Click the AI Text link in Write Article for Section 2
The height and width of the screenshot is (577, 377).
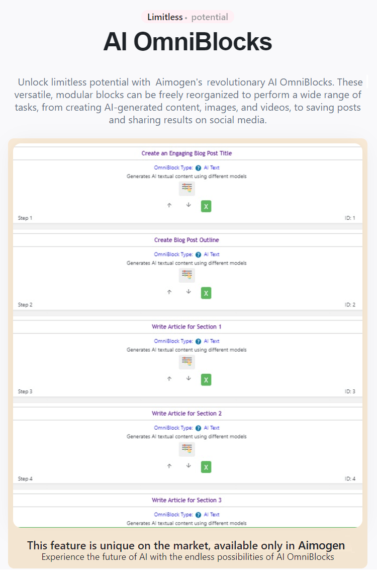[212, 428]
